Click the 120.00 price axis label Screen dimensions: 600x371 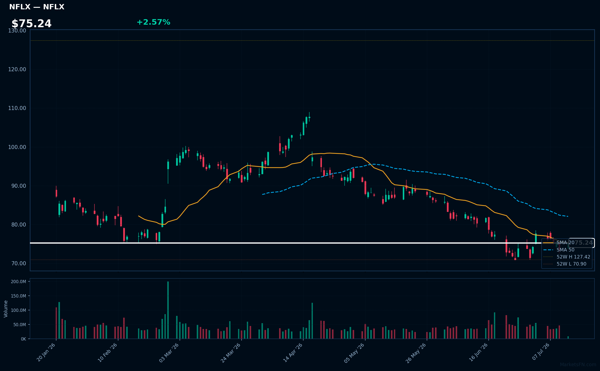click(x=17, y=69)
